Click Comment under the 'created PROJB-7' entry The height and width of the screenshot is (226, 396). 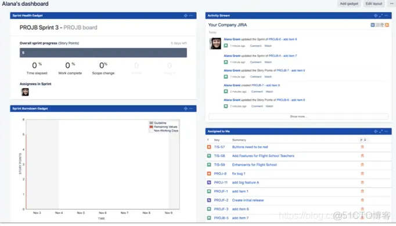257,92
